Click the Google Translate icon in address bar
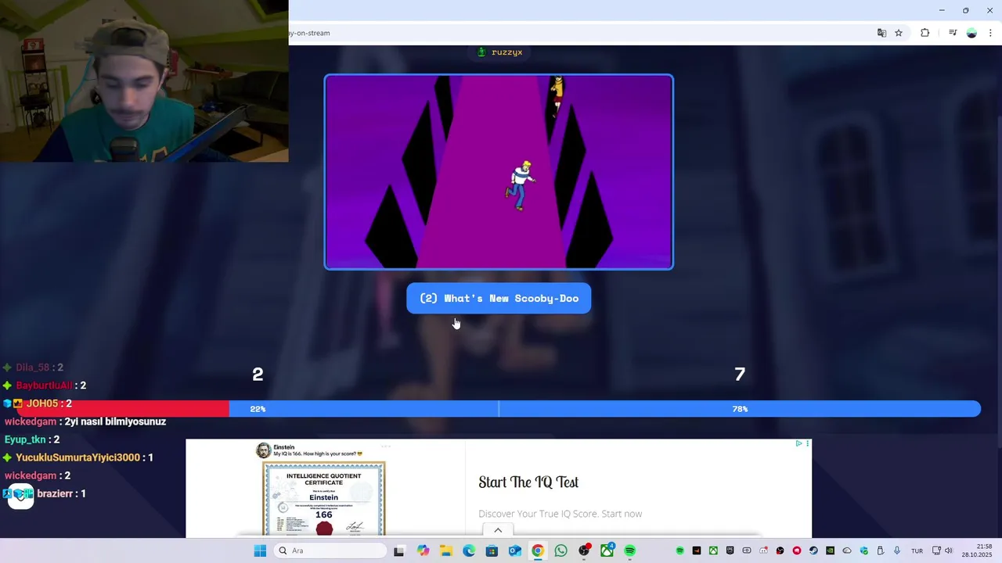This screenshot has height=563, width=1002. click(x=882, y=33)
